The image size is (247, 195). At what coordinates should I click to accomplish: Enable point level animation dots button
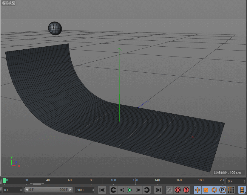coord(231,190)
